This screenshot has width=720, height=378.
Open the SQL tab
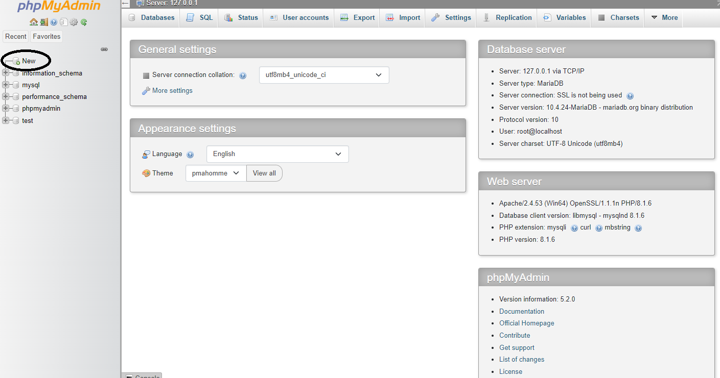click(199, 17)
